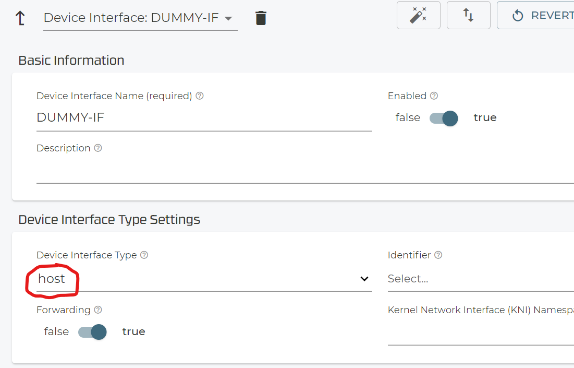This screenshot has height=368, width=574.
Task: Open help icon next to Enabled
Action: 434,96
